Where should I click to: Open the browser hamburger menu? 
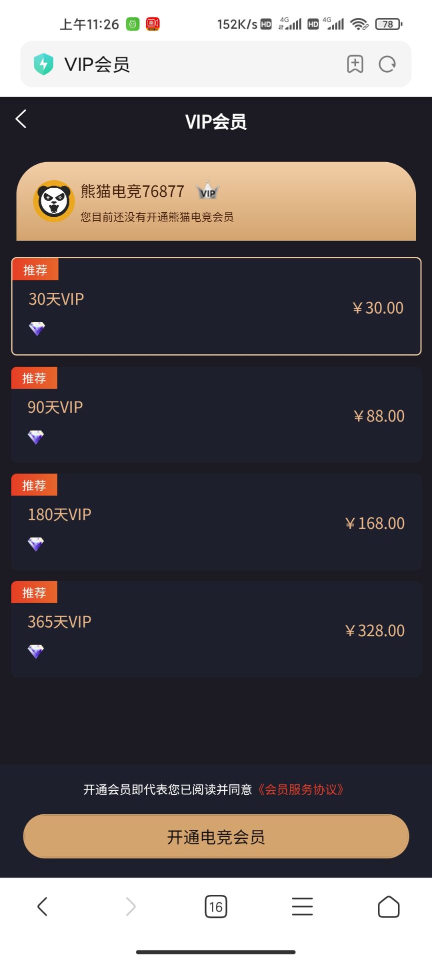tap(302, 906)
